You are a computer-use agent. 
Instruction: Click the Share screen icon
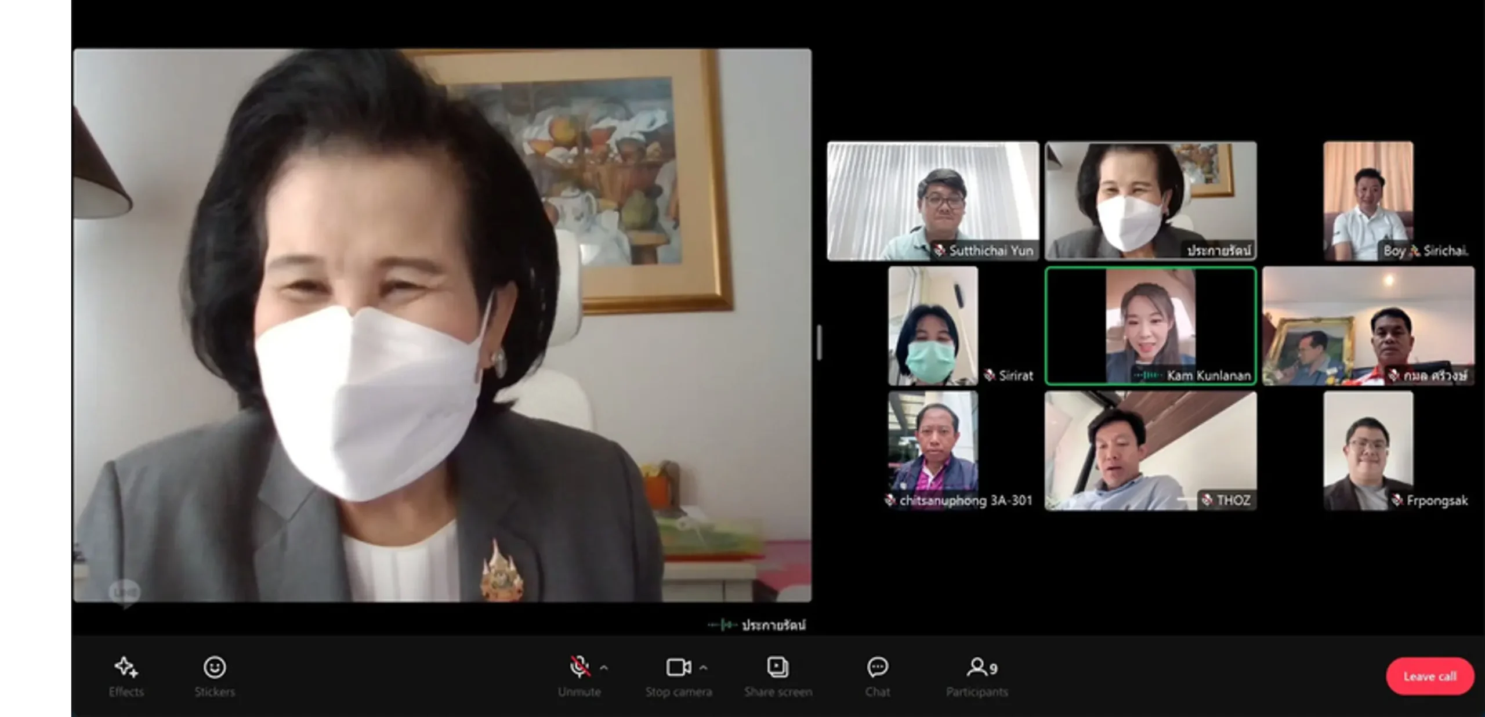[x=777, y=668]
